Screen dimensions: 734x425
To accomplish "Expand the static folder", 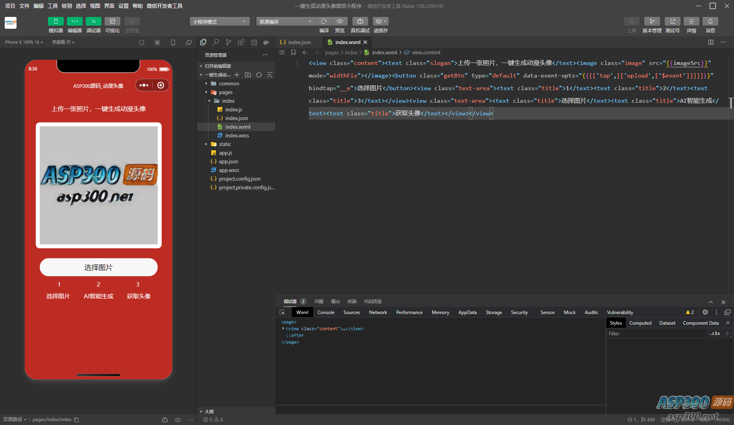I will point(225,144).
